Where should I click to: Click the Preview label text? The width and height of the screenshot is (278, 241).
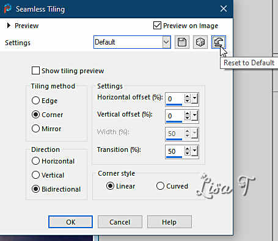pyautogui.click(x=26, y=26)
